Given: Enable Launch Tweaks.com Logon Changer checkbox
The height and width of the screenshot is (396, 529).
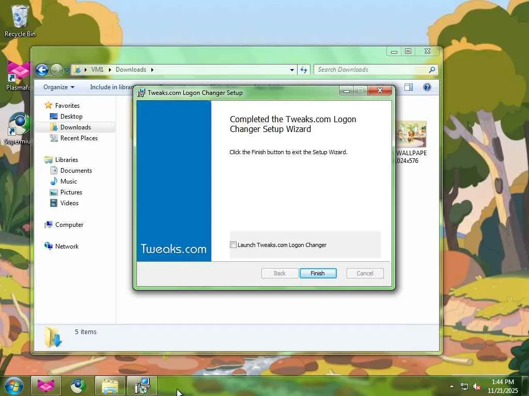Looking at the screenshot, I should point(233,245).
